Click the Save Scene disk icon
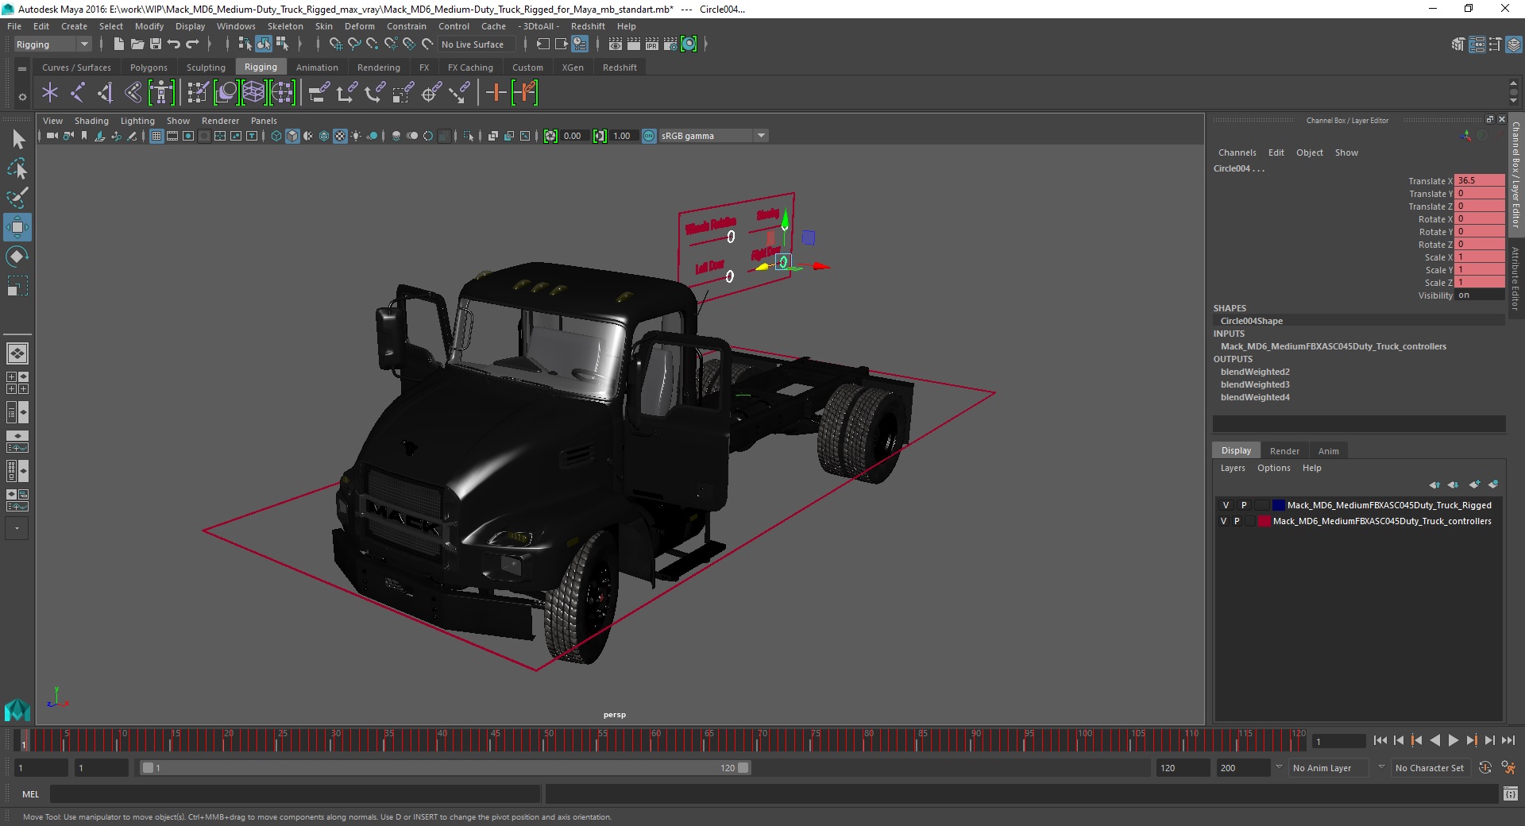This screenshot has width=1525, height=826. click(x=156, y=44)
